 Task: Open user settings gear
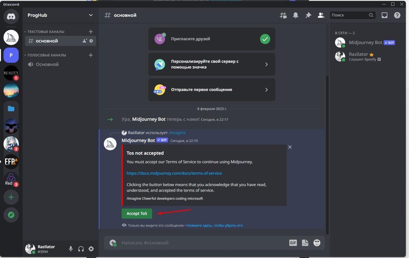click(91, 249)
